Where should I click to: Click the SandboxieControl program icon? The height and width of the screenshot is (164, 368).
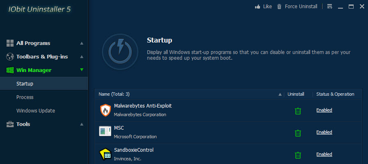pyautogui.click(x=105, y=154)
